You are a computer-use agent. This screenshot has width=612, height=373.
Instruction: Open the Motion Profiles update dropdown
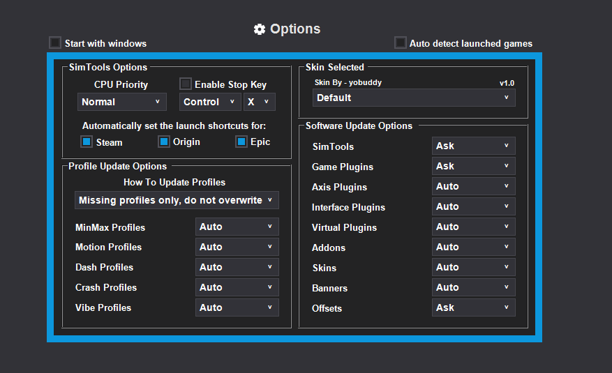tap(237, 247)
